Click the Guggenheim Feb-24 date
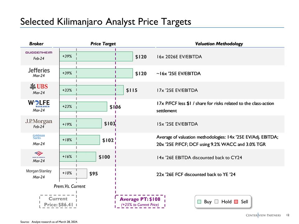The width and height of the screenshot is (299, 224). point(39,58)
